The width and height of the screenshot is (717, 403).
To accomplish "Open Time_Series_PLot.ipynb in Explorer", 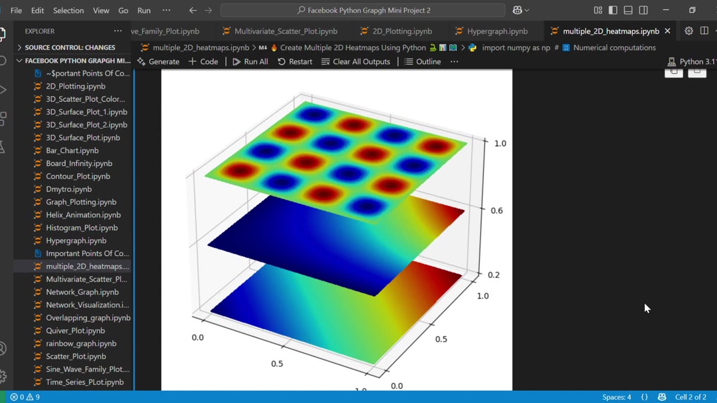I will pos(85,382).
